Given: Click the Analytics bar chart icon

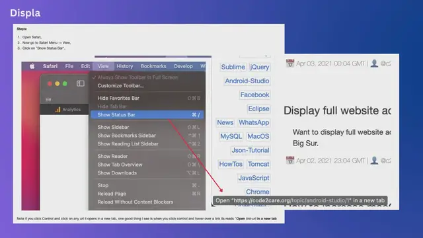Looking at the screenshot, I should point(58,109).
